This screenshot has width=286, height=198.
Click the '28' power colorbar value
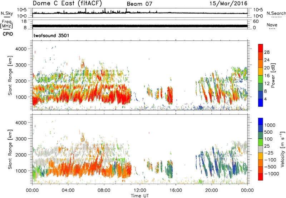point(267,52)
